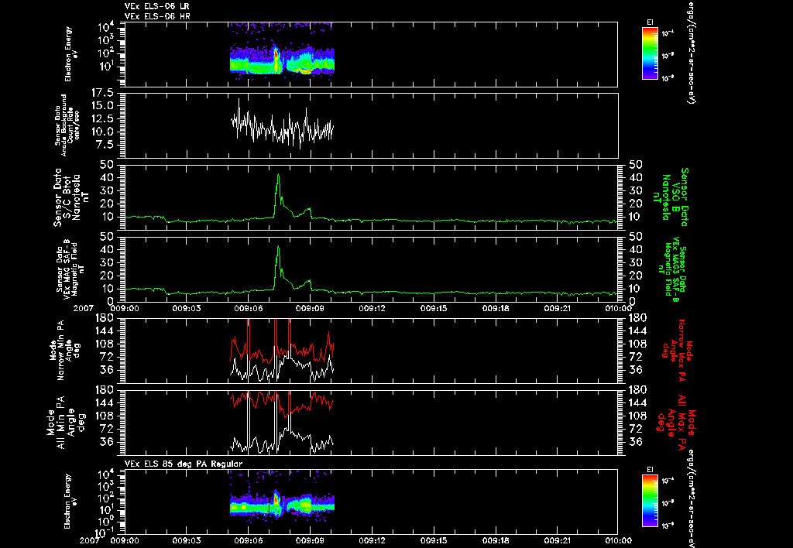Click '009:21' on the bottom time axis

(558, 540)
